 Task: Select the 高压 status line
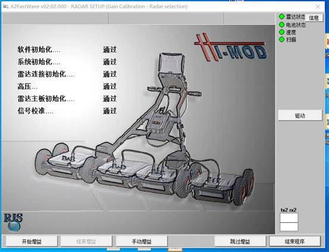click(x=67, y=86)
